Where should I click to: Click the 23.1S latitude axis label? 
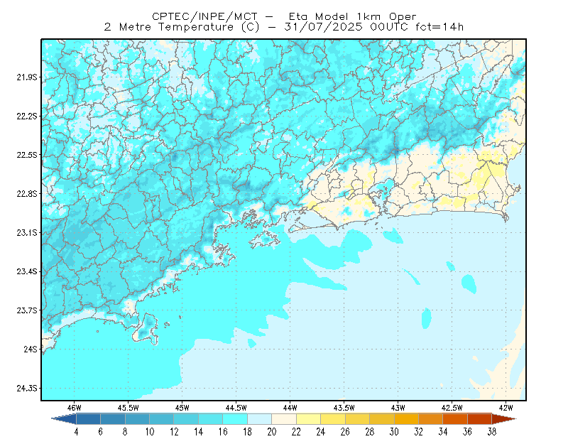27,232
